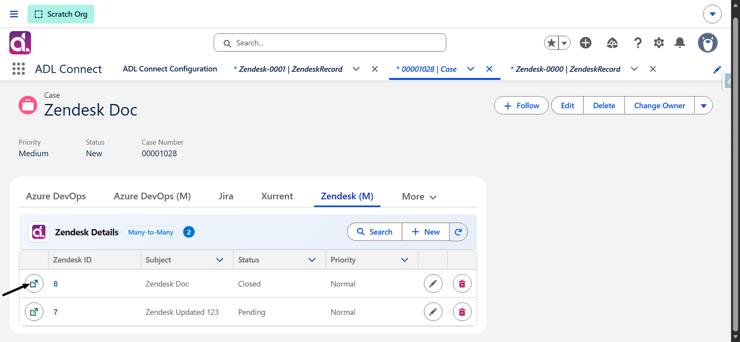This screenshot has height=342, width=740.
Task: Open the Jira tab
Action: tap(226, 196)
